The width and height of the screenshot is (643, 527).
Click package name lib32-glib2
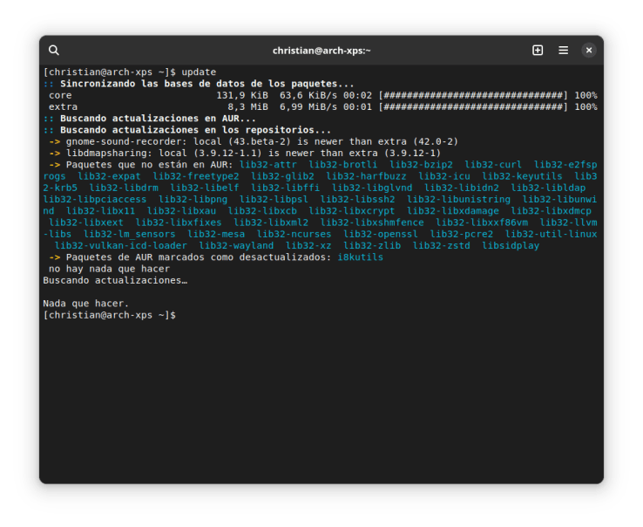(282, 176)
